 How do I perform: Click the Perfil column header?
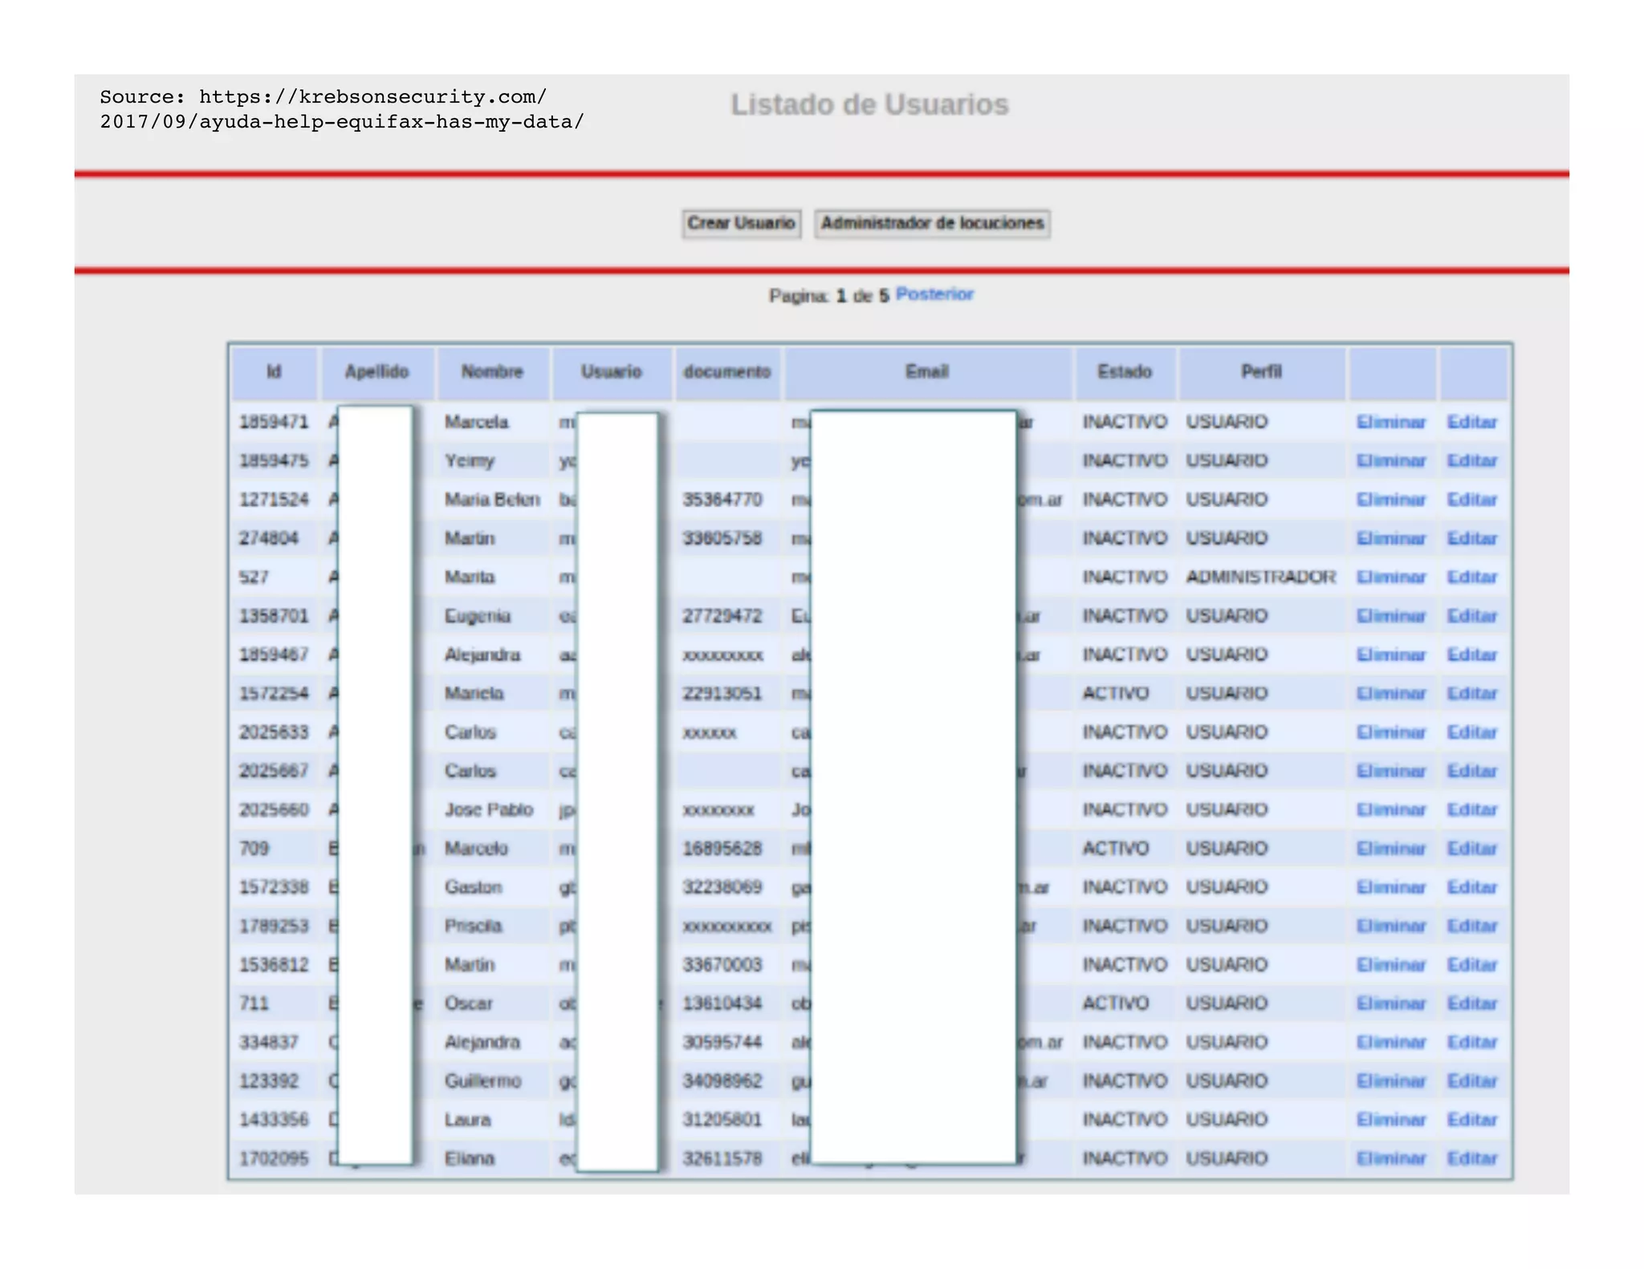click(1261, 372)
